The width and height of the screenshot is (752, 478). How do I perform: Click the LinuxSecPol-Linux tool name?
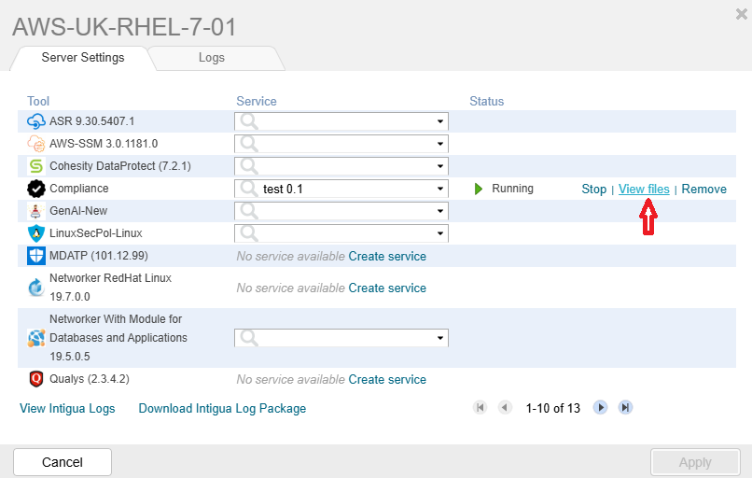click(96, 233)
